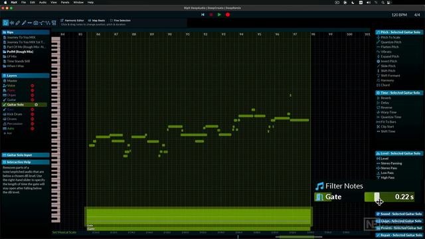Open the View menu
Screen dimensions: 425x239
tap(54, 3)
